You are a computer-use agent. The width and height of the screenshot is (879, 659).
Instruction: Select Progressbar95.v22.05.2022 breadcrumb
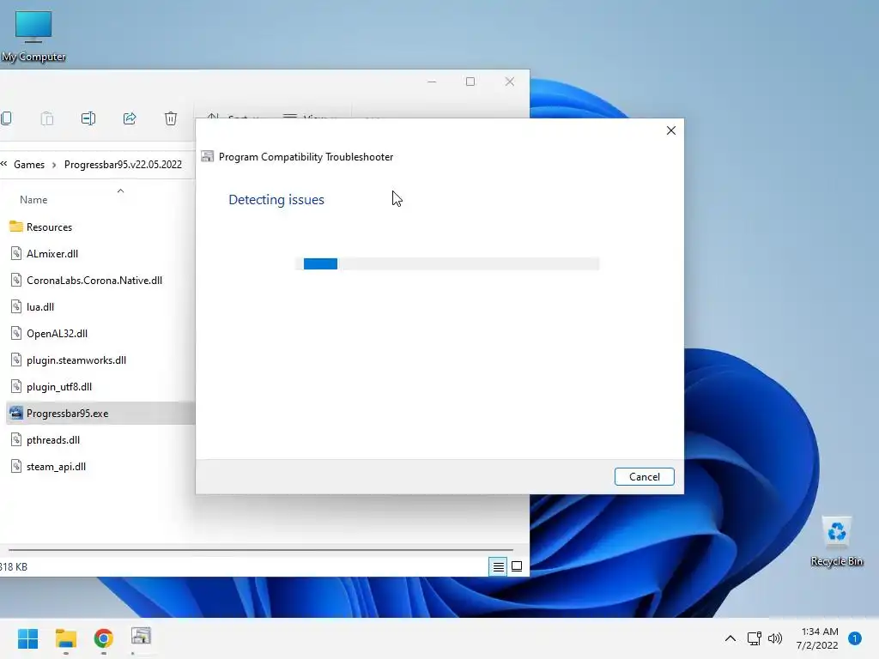(x=123, y=164)
